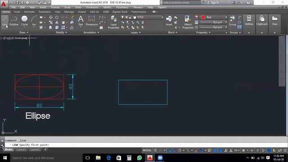The height and width of the screenshot is (162, 288).
Task: Toggle layer lock padlock icon
Action: [130, 17]
